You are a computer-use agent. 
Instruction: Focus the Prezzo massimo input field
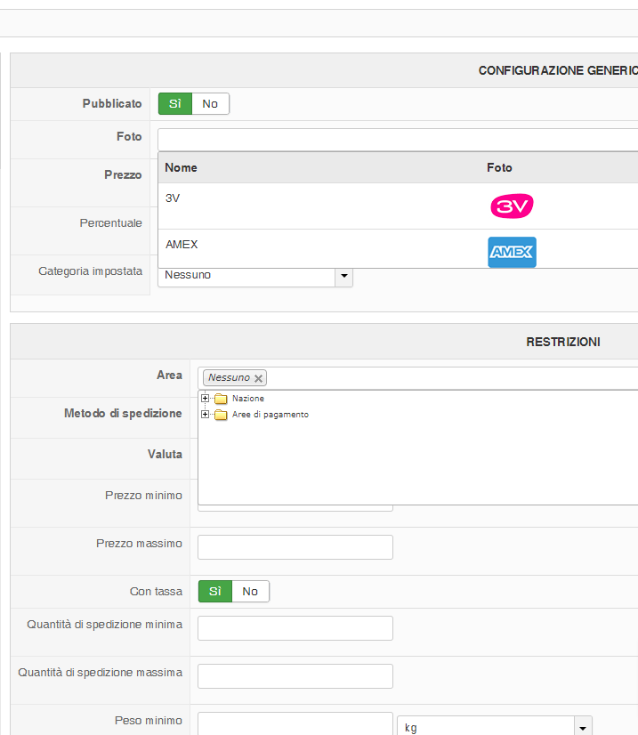click(x=295, y=547)
